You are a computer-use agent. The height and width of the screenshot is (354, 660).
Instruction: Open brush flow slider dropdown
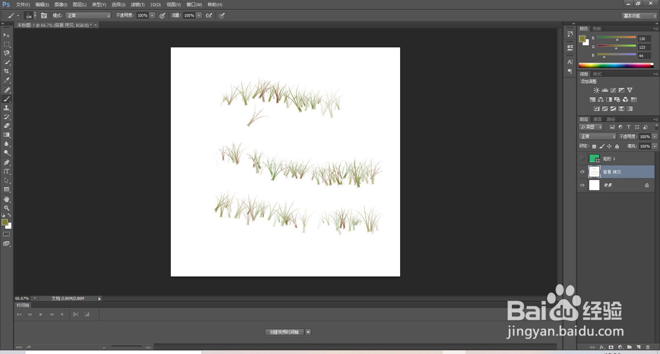[199, 16]
